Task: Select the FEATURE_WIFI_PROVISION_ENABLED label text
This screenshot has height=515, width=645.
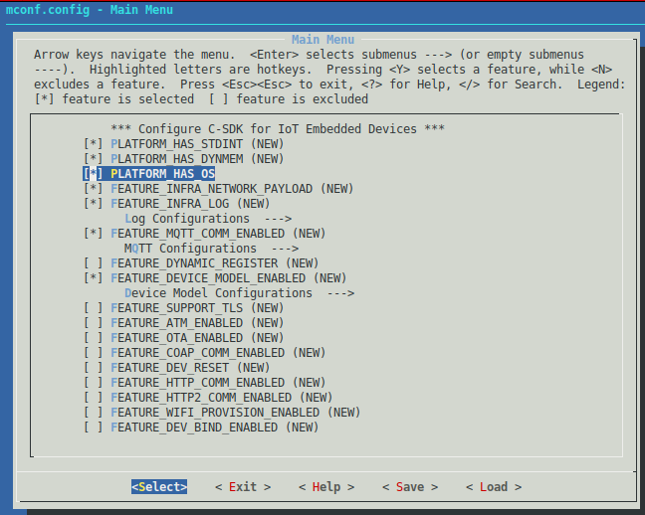Action: [215, 413]
